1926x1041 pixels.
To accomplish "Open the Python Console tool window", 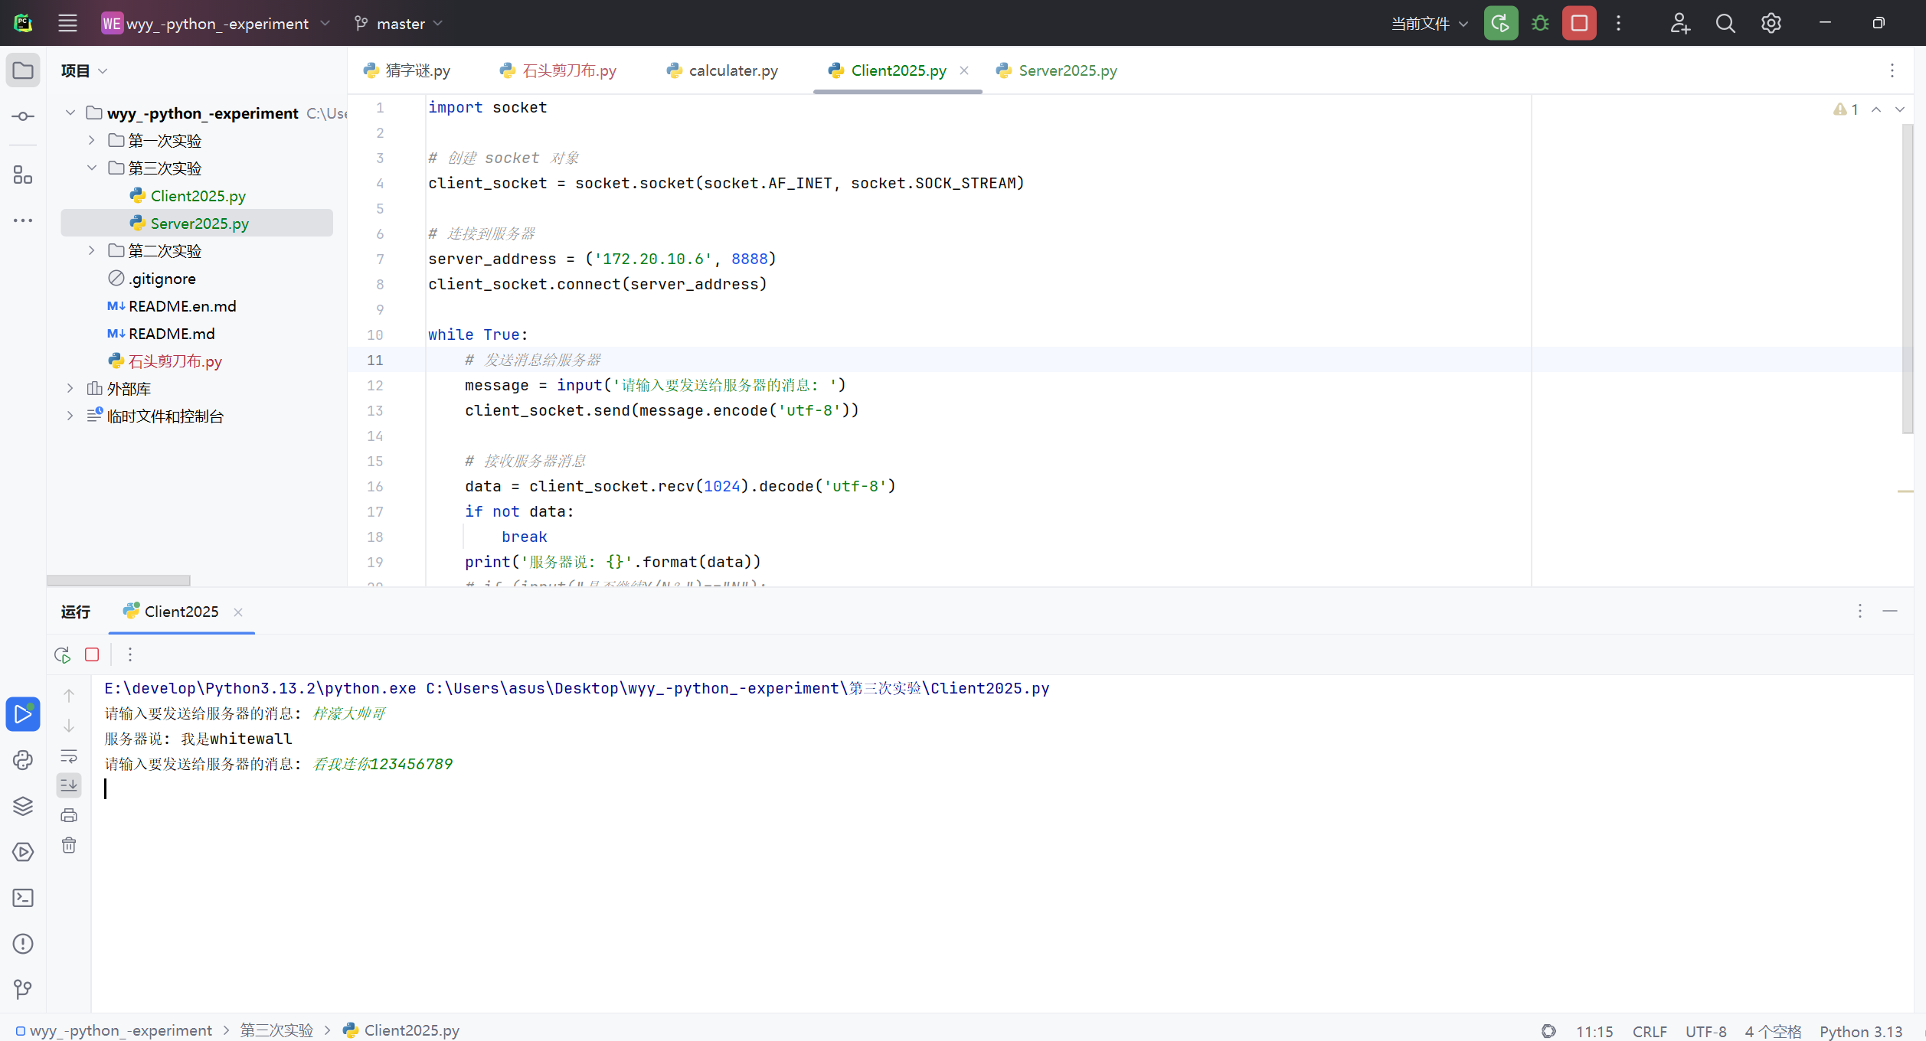I will coord(23,760).
